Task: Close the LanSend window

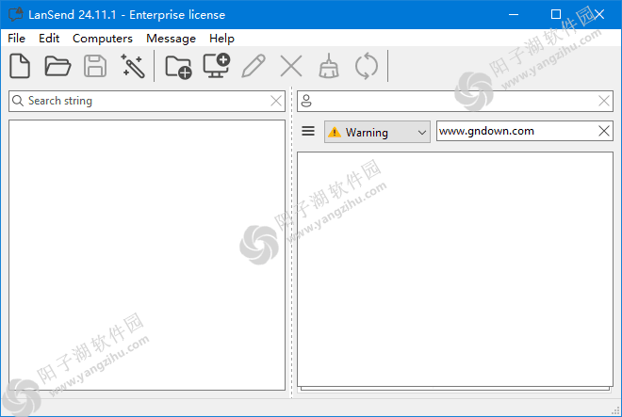Action: pos(599,15)
